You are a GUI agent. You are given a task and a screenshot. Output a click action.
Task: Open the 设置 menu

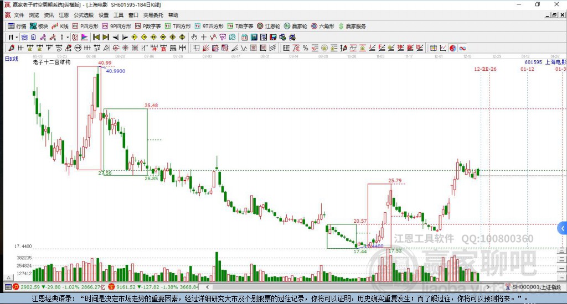pos(104,15)
